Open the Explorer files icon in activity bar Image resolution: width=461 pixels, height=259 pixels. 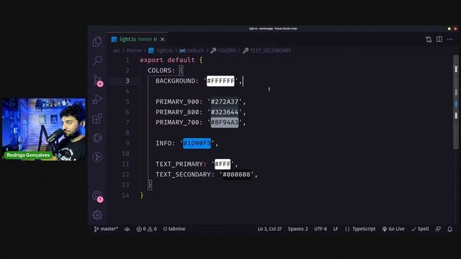coord(97,42)
